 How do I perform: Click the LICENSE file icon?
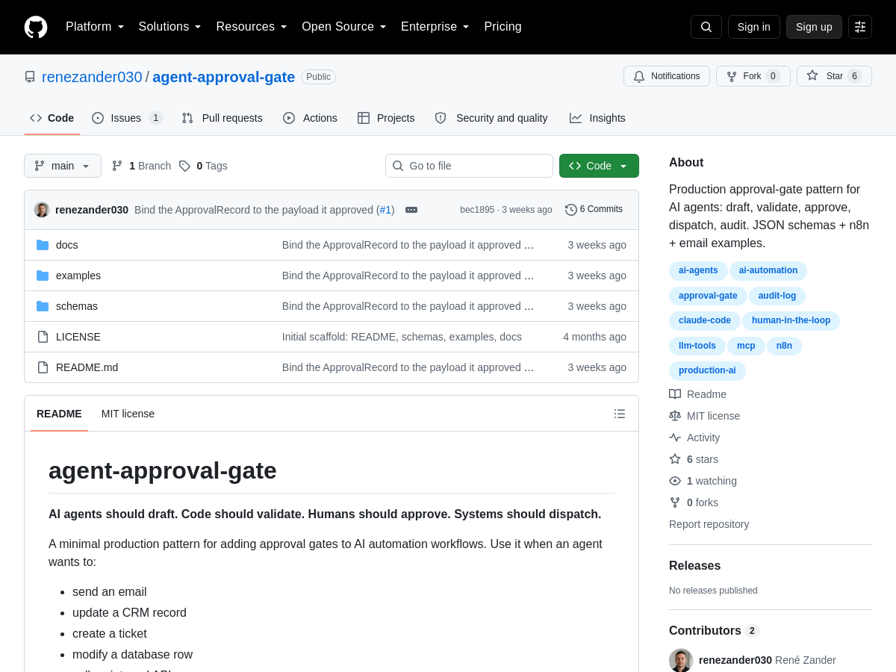(43, 337)
